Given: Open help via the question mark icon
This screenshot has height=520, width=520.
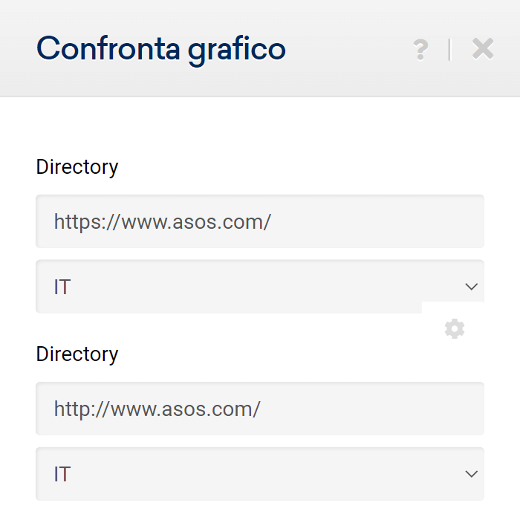Looking at the screenshot, I should 420,50.
